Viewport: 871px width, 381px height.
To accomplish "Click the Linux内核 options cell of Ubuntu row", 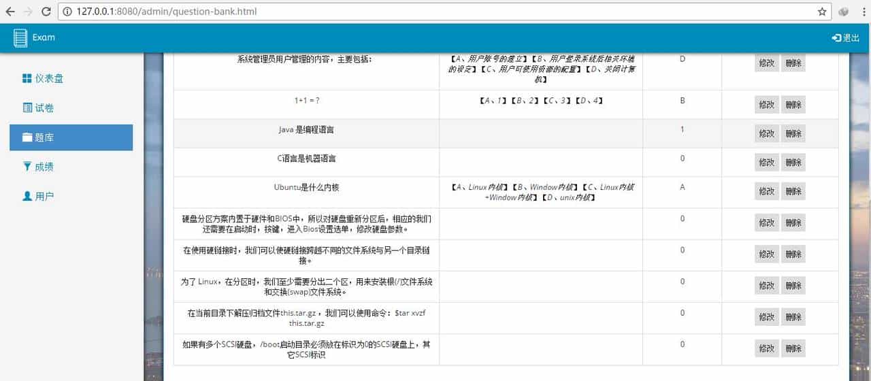I will pyautogui.click(x=541, y=192).
